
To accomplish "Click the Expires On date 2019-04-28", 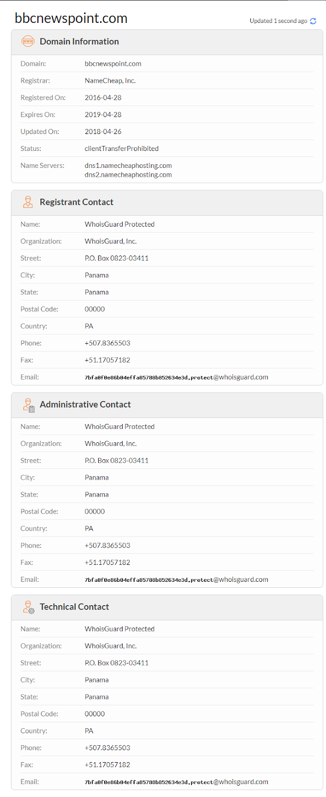I will (x=103, y=115).
